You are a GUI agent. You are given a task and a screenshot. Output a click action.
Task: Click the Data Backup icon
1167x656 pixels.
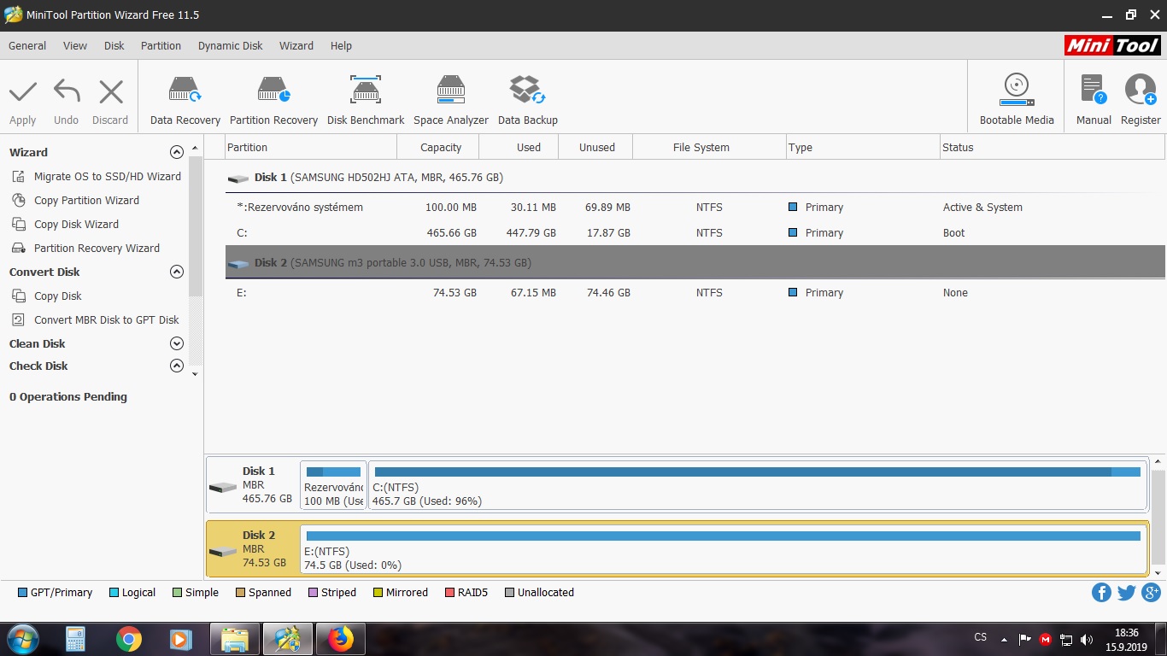click(x=527, y=100)
